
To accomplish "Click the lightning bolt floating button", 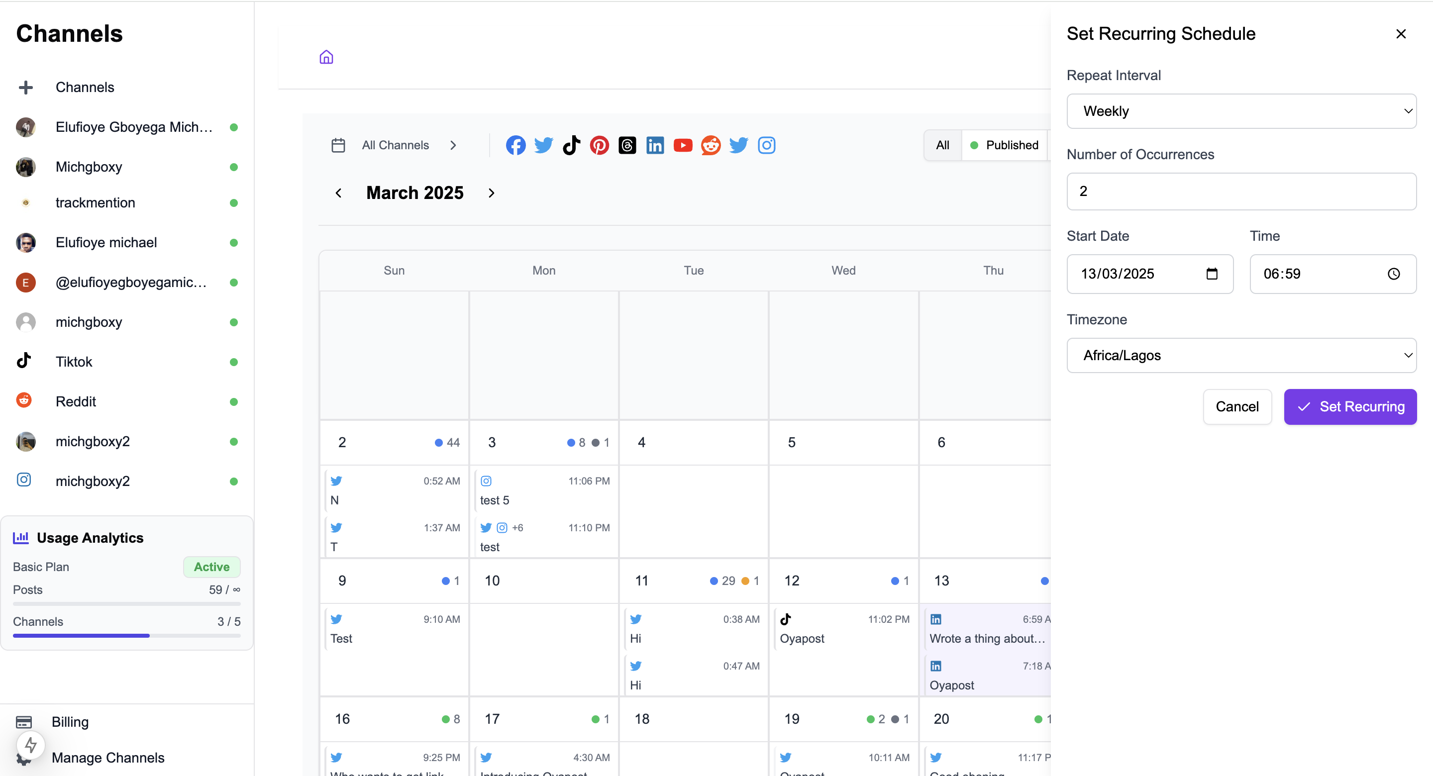I will click(30, 744).
